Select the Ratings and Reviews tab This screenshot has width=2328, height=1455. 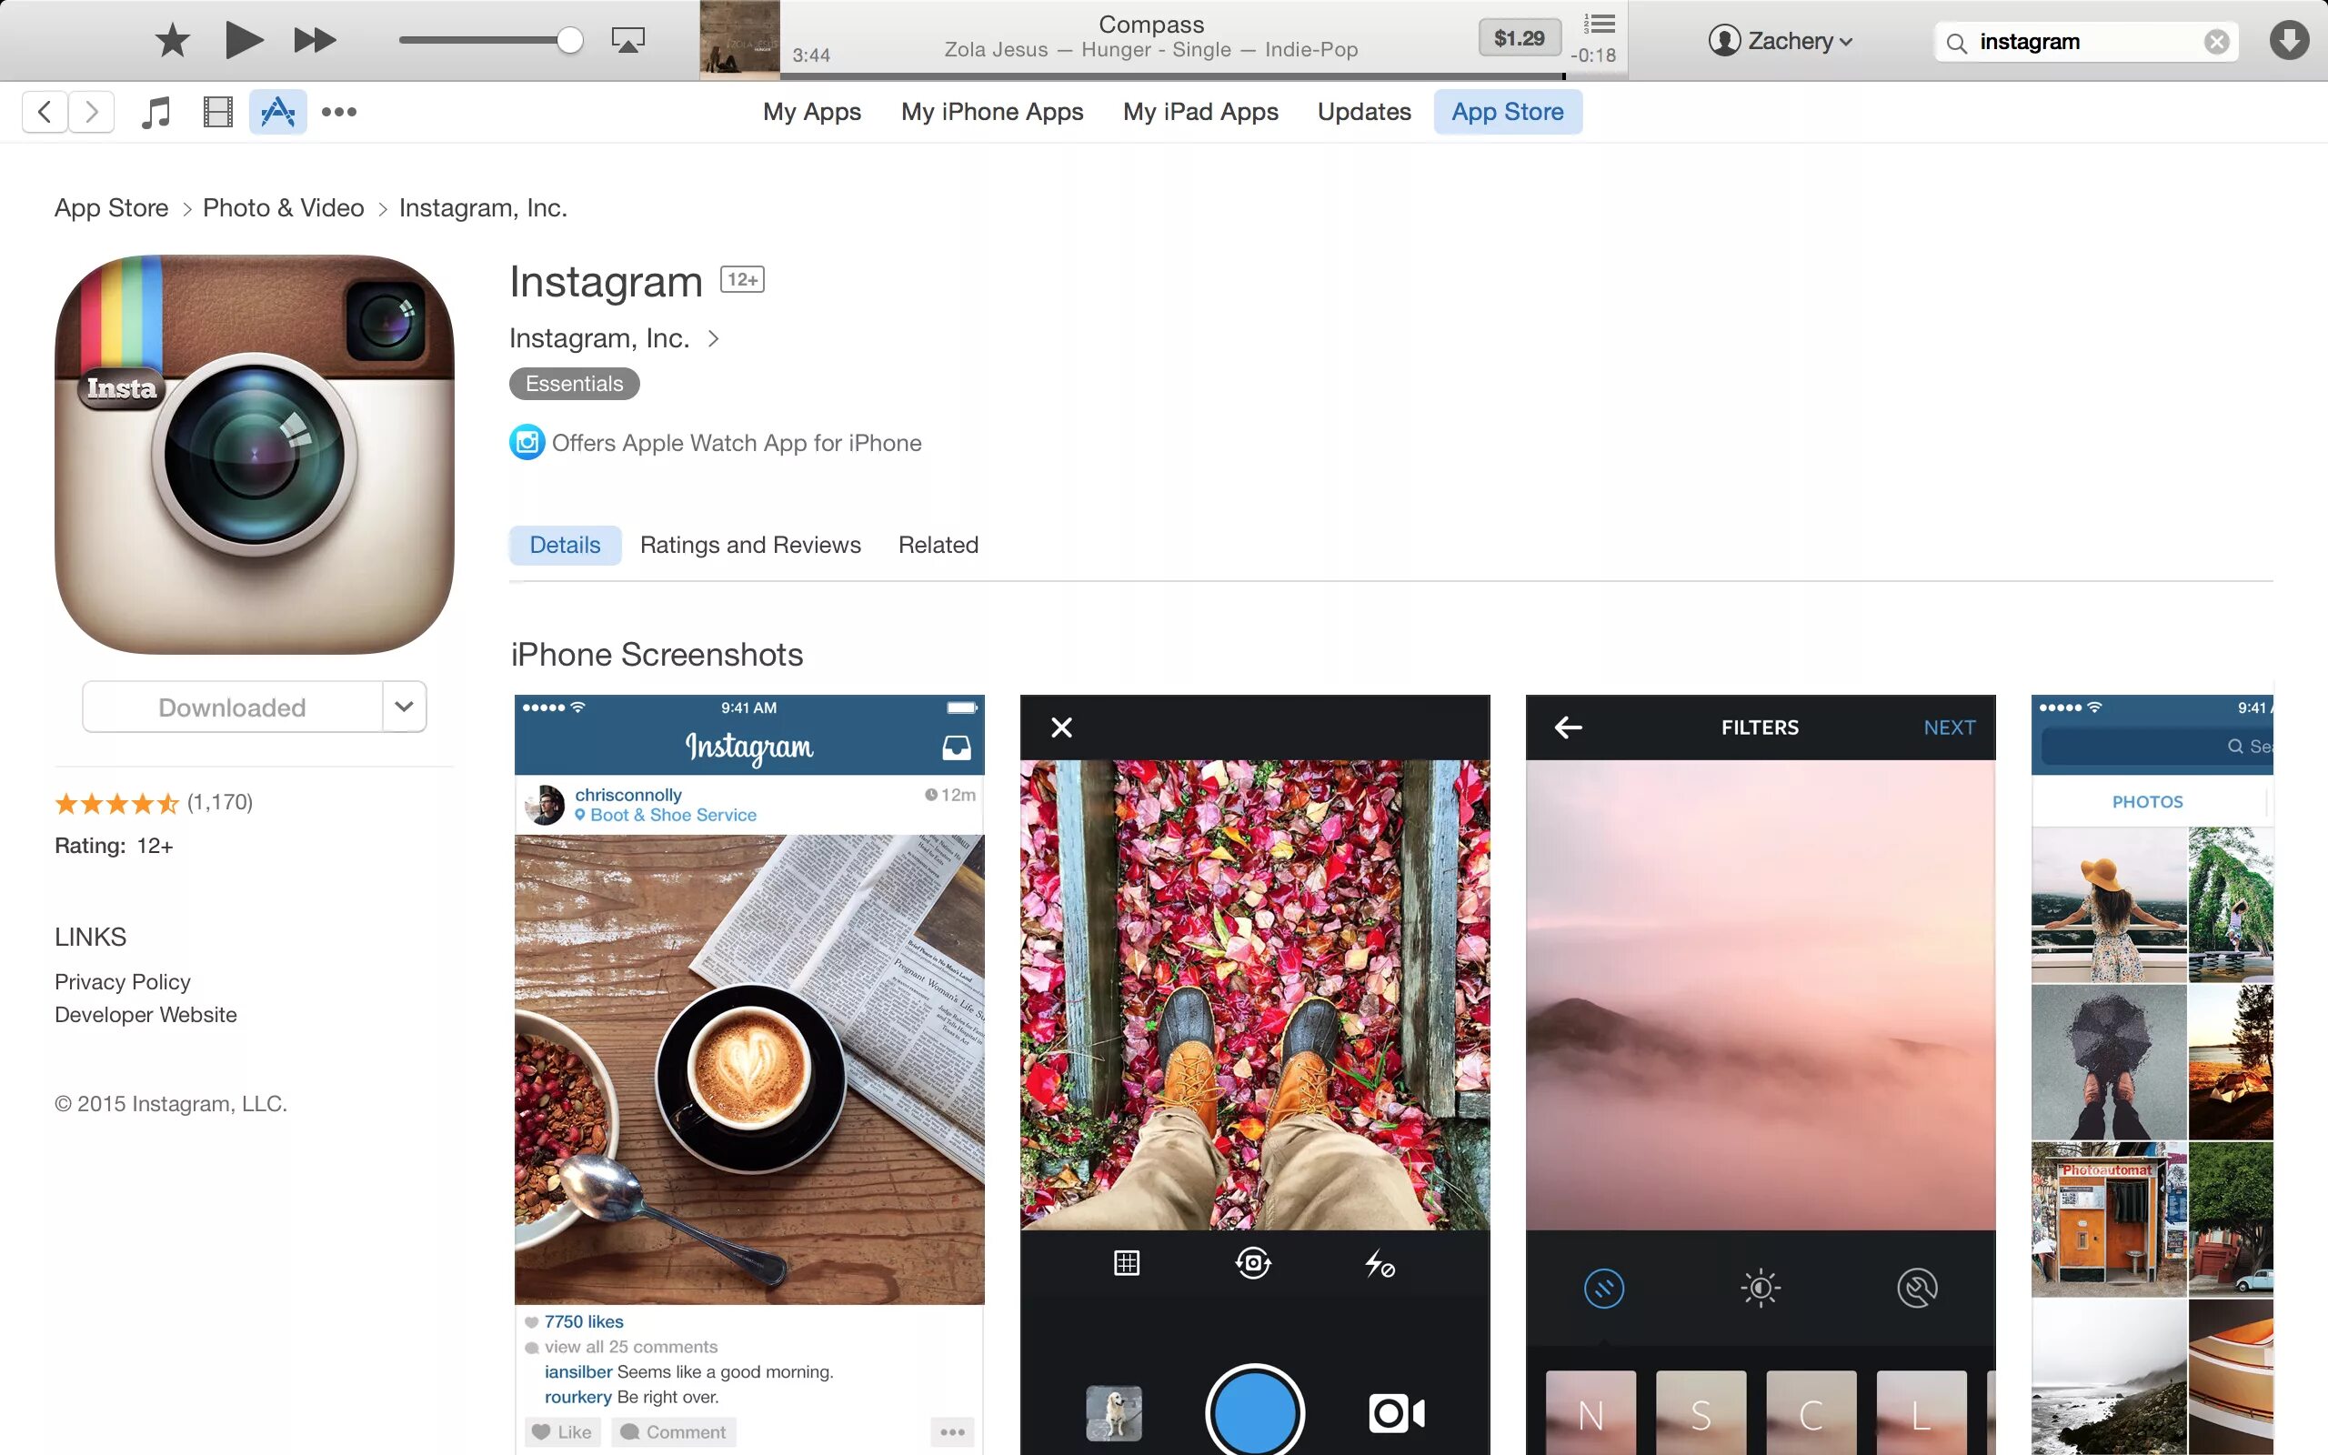click(x=749, y=545)
